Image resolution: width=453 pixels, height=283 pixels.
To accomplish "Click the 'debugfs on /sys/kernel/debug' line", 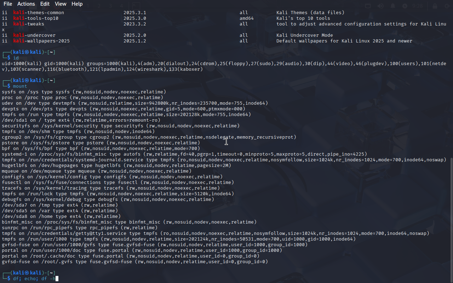I will click(x=108, y=200).
